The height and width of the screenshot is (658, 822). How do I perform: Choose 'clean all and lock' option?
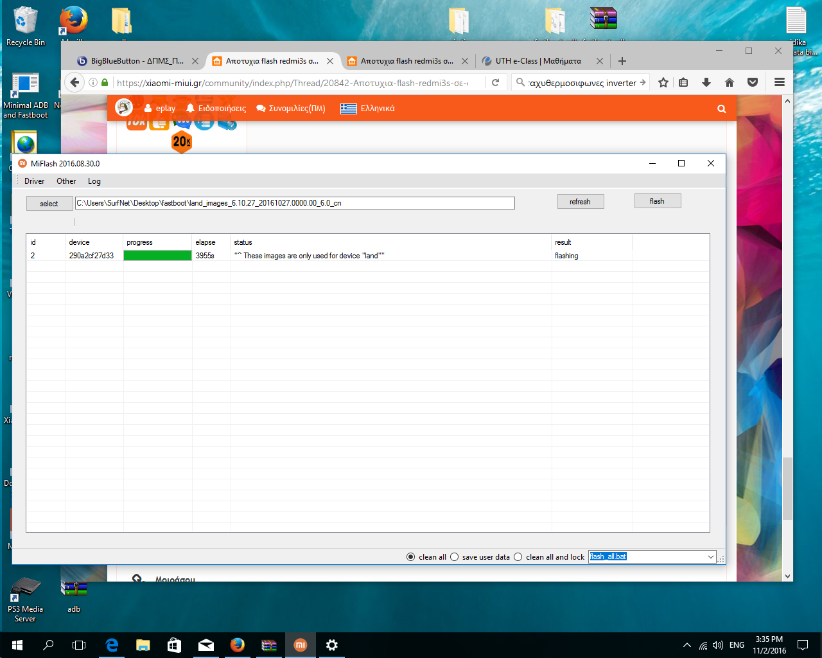(518, 557)
